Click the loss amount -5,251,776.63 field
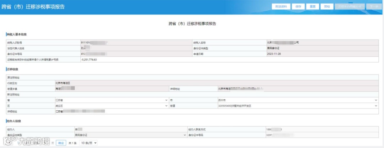Image resolution: width=384 pixels, height=148 pixels. pos(229,59)
